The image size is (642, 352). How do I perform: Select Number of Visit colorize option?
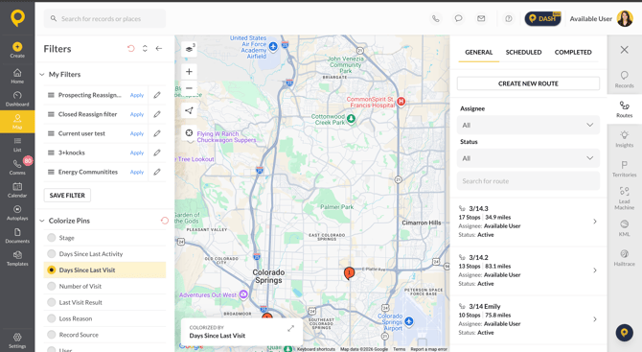click(51, 286)
